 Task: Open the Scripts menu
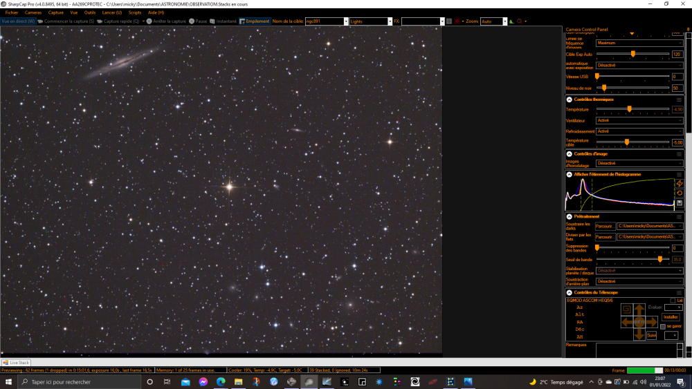pos(135,12)
